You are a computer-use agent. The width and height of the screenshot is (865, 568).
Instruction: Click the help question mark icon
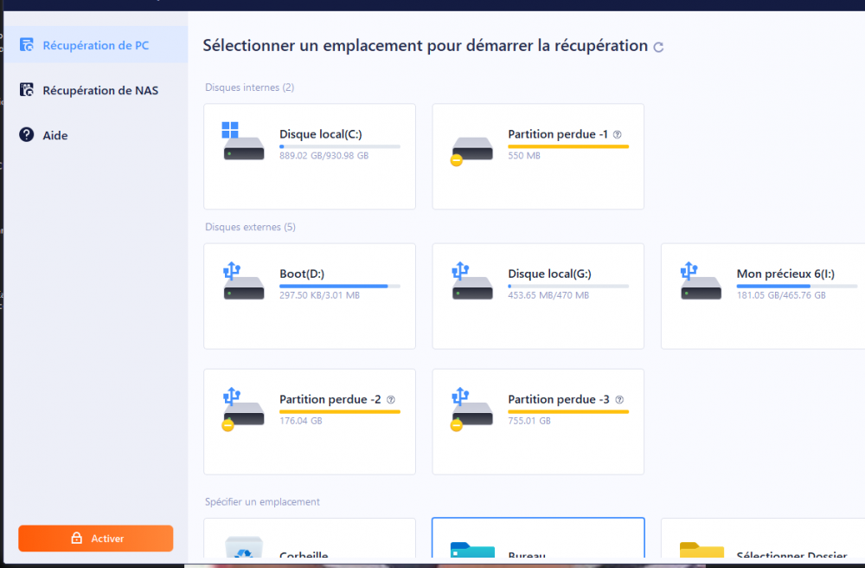(27, 135)
